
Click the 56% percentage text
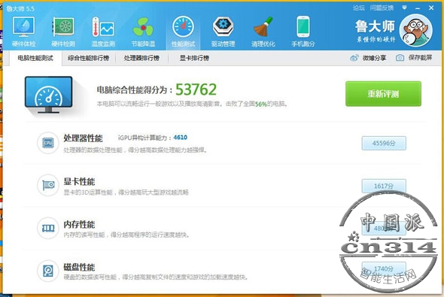coord(261,104)
